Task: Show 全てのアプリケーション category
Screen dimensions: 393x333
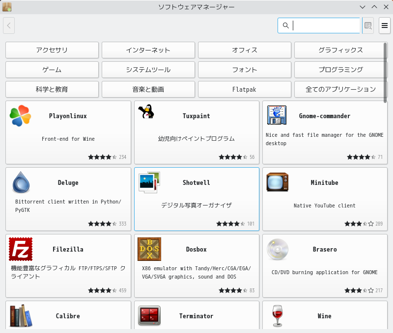Action: [341, 89]
